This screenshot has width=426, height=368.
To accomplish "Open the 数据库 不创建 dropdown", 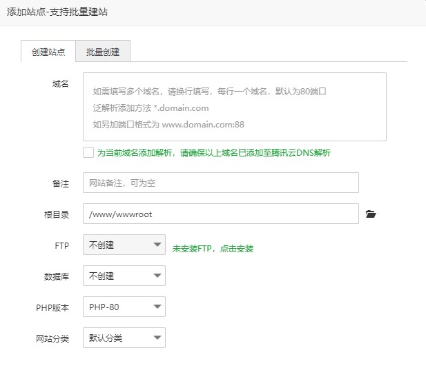I will coord(124,276).
